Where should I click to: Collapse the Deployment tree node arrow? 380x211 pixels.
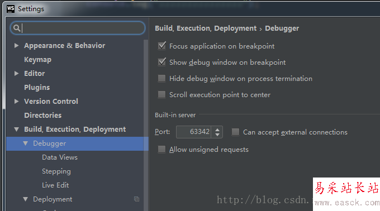coord(26,199)
